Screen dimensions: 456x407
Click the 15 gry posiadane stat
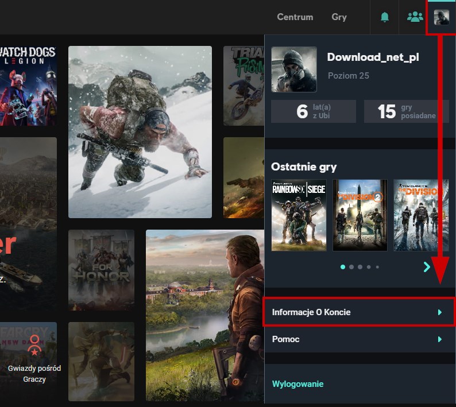(x=407, y=111)
